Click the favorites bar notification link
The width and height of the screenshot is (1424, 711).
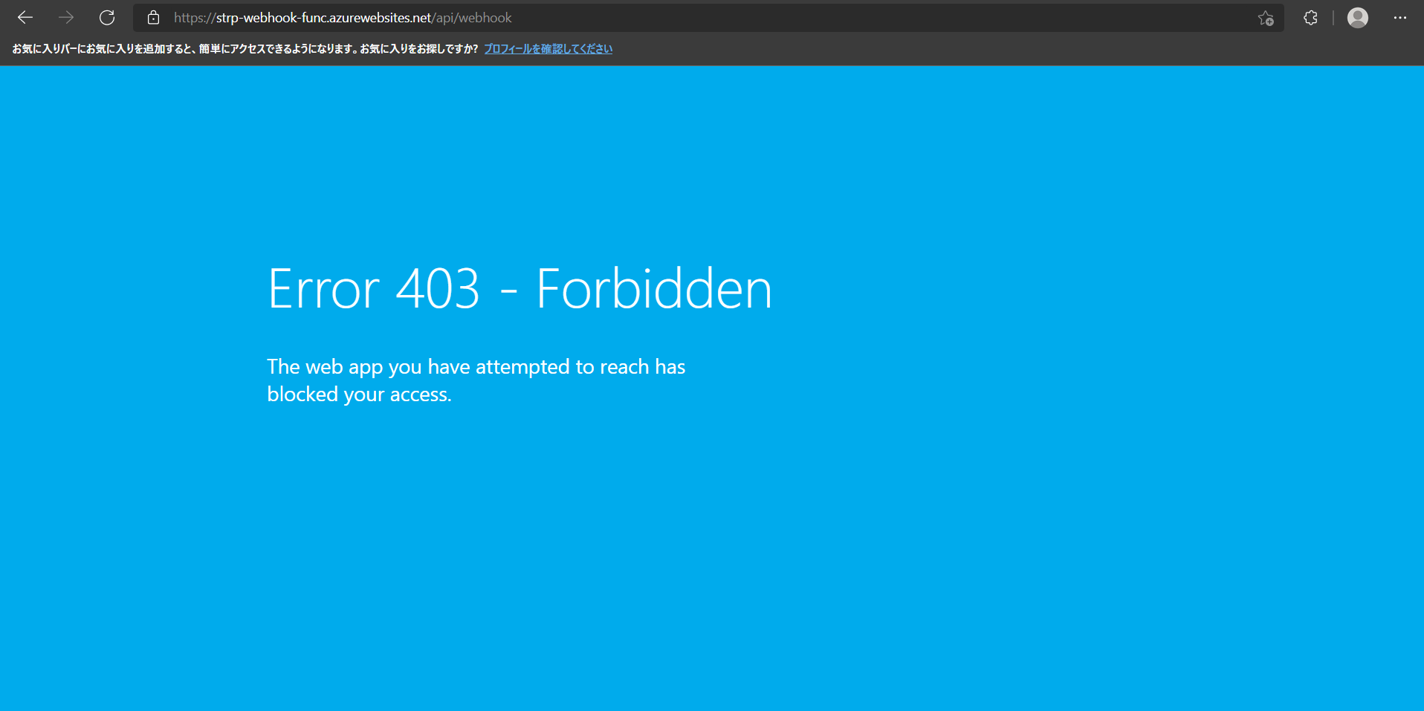pyautogui.click(x=548, y=48)
